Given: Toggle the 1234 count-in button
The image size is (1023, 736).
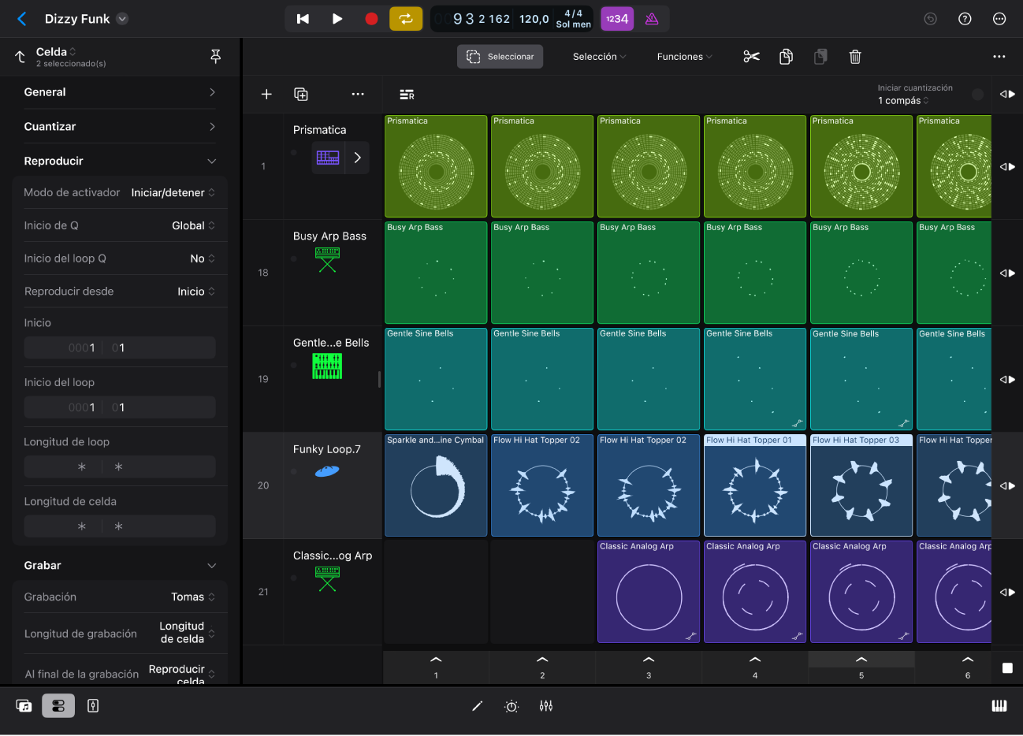Looking at the screenshot, I should click(617, 19).
